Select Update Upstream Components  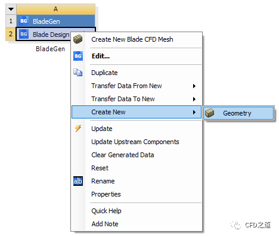pyautogui.click(x=135, y=142)
